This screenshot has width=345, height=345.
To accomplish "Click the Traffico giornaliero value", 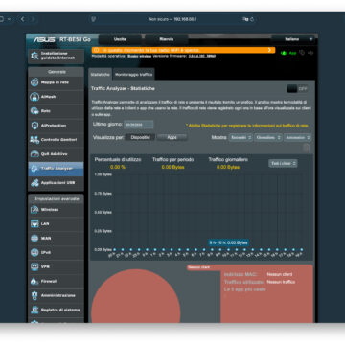I will [x=228, y=167].
